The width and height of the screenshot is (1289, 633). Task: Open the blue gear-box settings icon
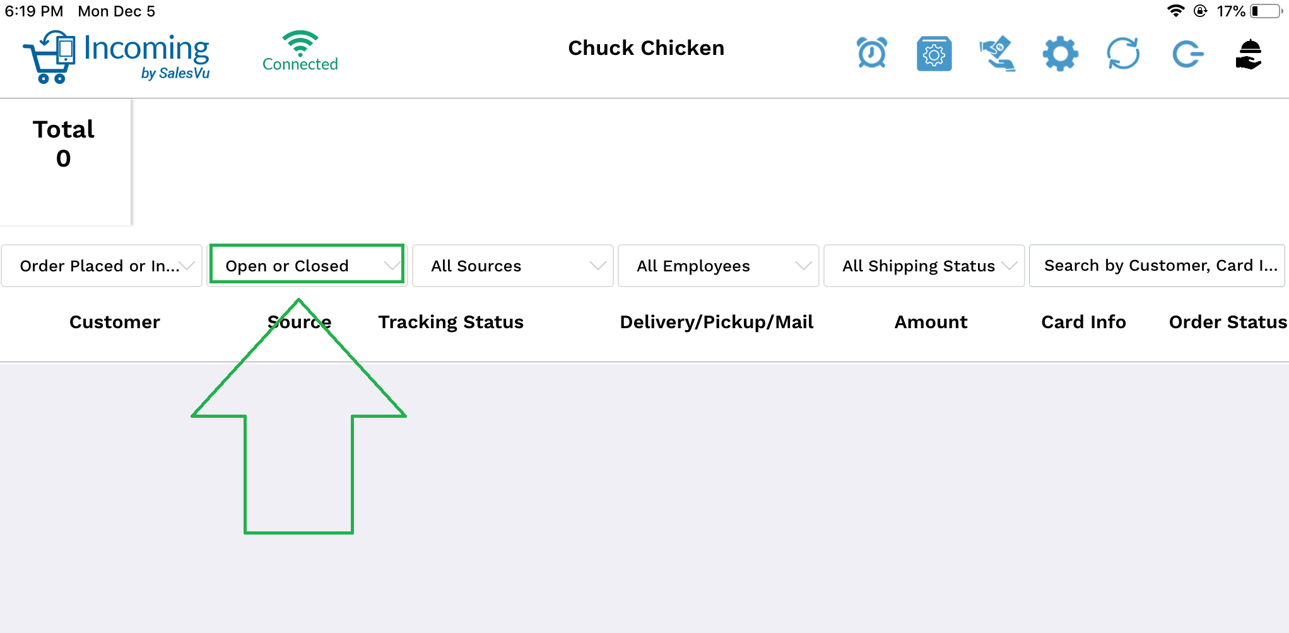934,54
